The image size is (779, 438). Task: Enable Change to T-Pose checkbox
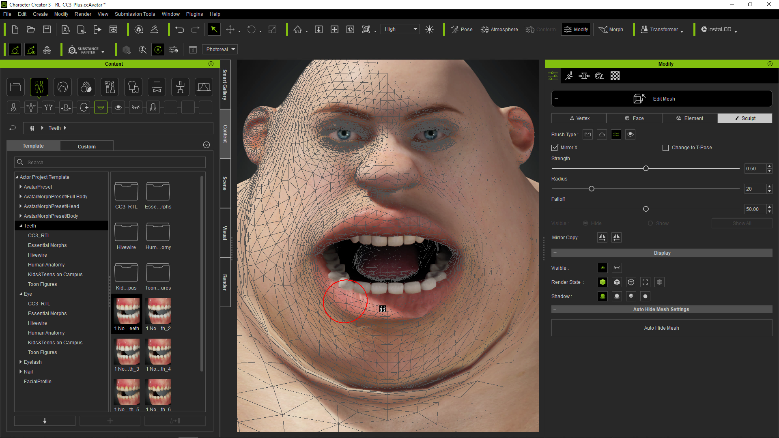point(665,148)
